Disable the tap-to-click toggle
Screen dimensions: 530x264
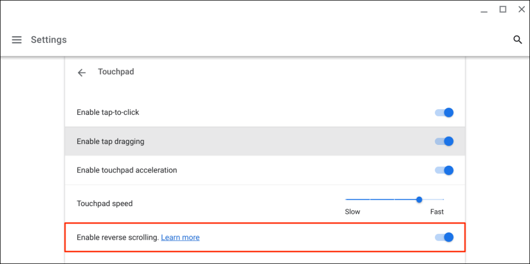(445, 112)
